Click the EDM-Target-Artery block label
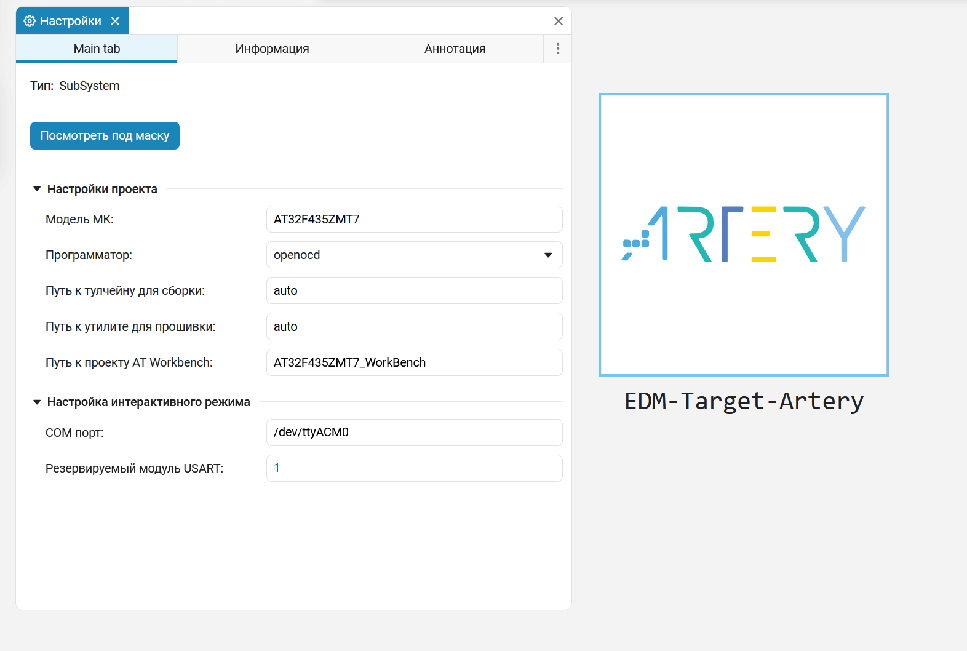Image resolution: width=967 pixels, height=651 pixels. 744,401
